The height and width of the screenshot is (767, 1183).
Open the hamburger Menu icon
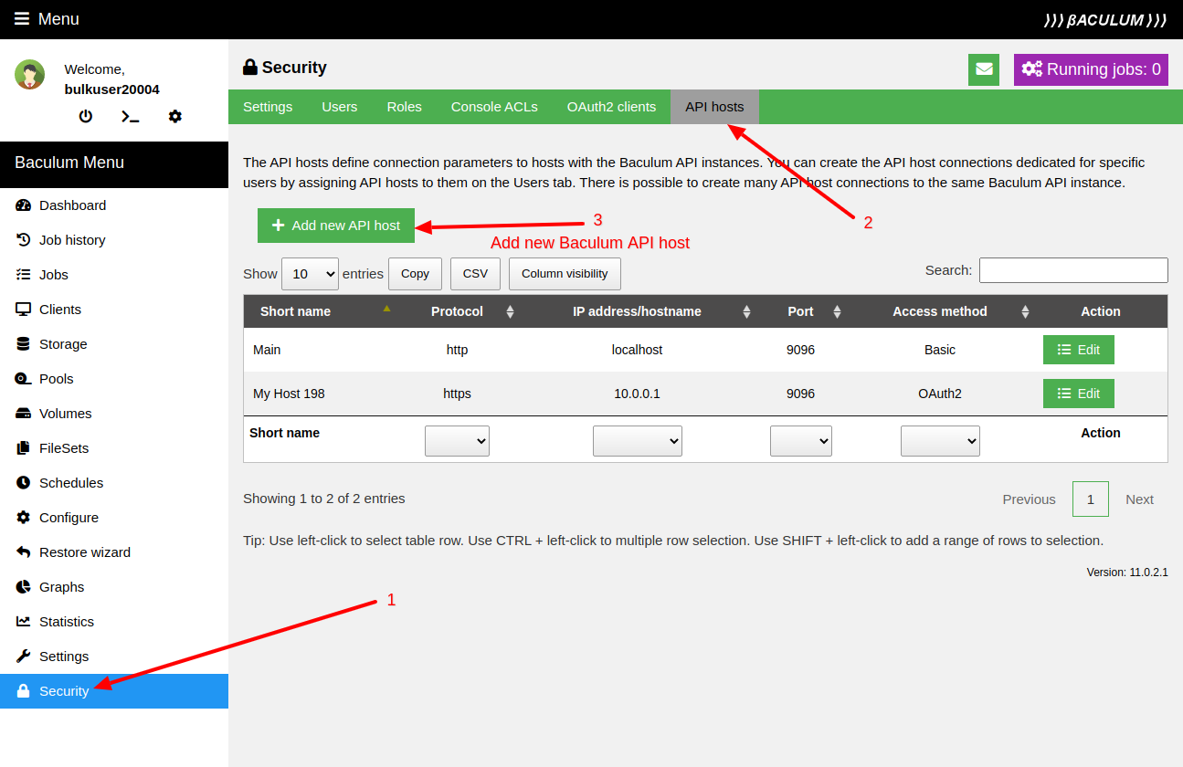(x=22, y=19)
